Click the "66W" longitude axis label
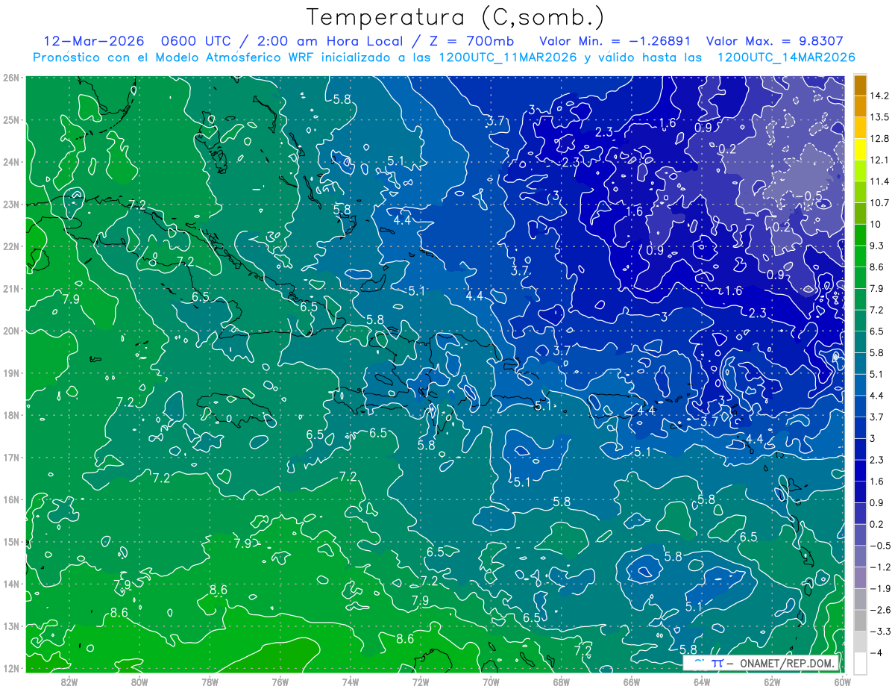The height and width of the screenshot is (692, 895). tap(631, 682)
